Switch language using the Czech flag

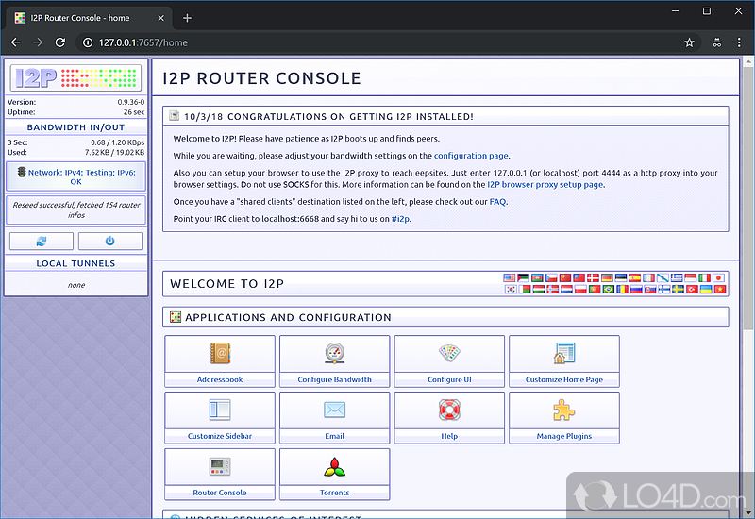[x=551, y=277]
